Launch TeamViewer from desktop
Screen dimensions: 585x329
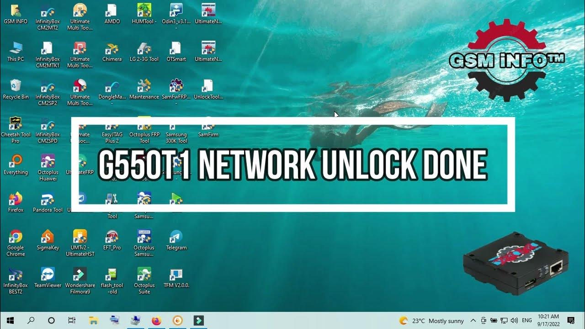pyautogui.click(x=48, y=277)
